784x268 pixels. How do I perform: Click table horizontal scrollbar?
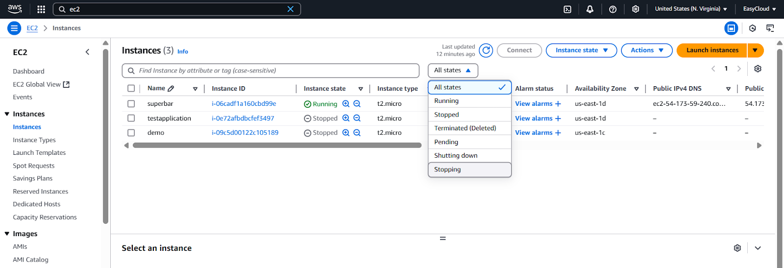point(277,146)
